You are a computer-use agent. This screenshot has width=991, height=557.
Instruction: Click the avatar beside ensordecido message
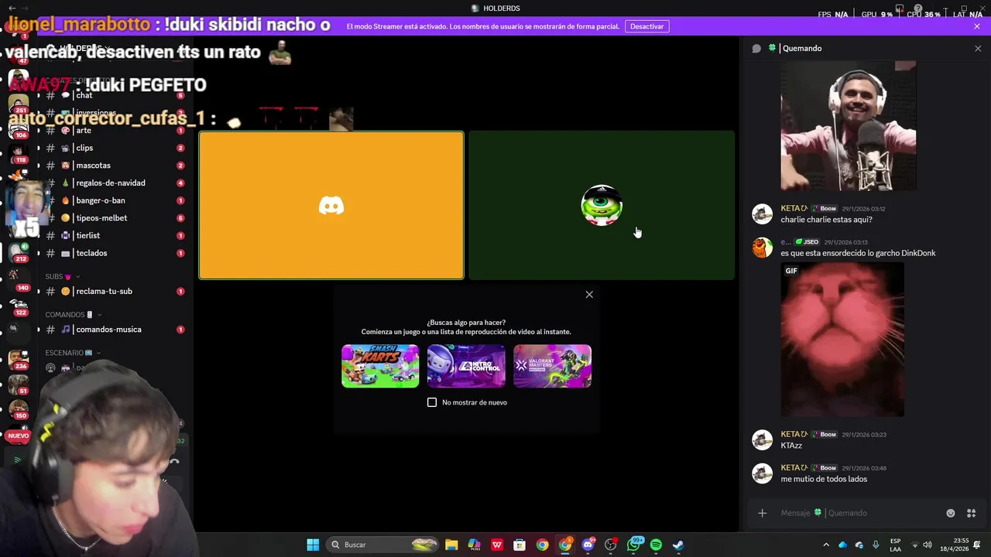(763, 248)
